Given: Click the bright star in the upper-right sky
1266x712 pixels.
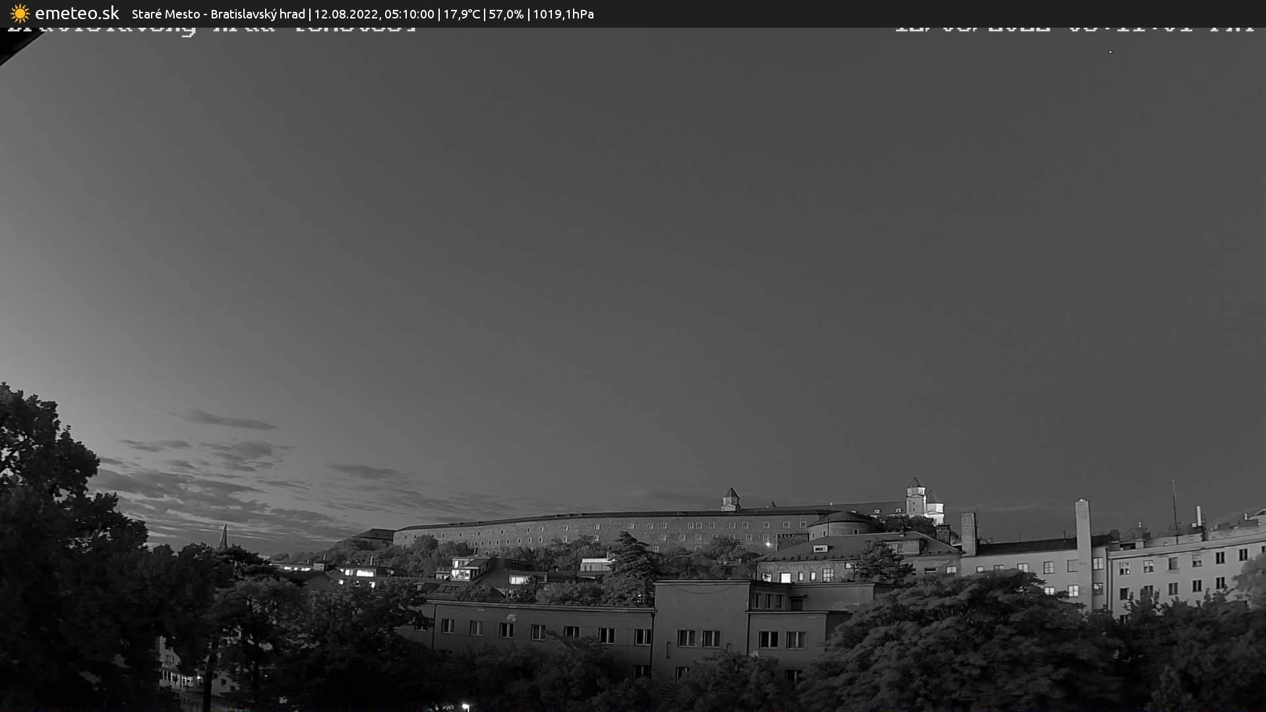Looking at the screenshot, I should point(1110,52).
